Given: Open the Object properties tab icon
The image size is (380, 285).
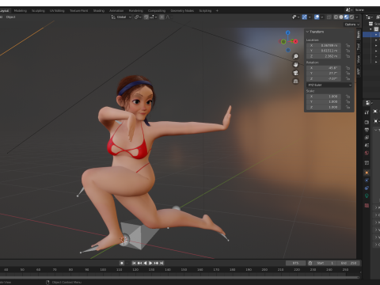Looking at the screenshot, I should (x=367, y=173).
